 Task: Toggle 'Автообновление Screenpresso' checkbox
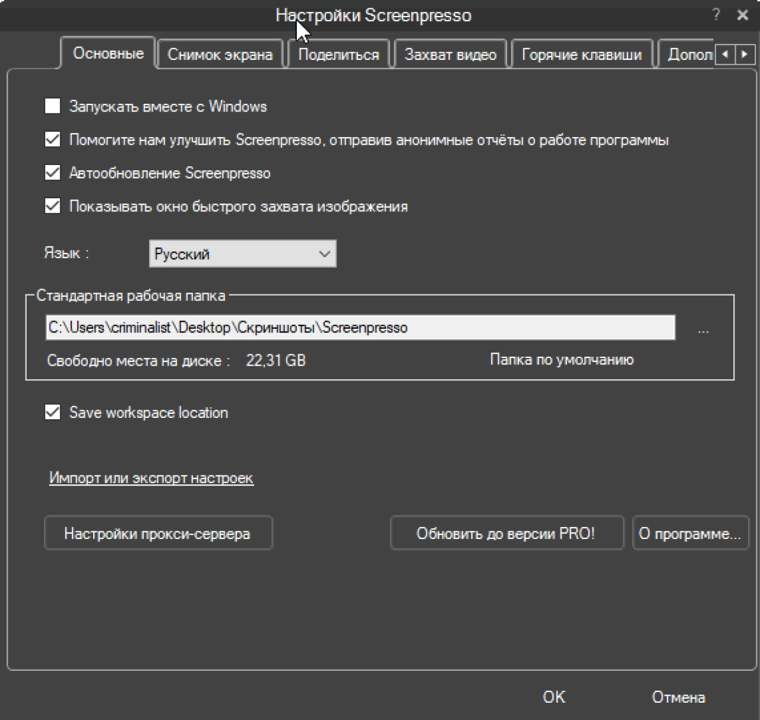tap(53, 173)
